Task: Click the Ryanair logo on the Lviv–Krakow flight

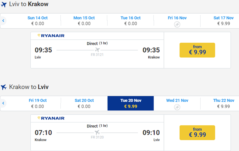Action: [51, 36]
